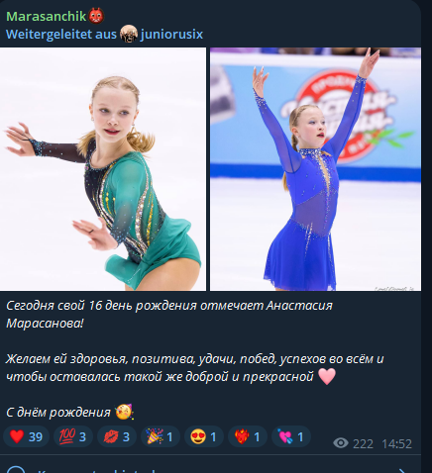Toggle the red heart reaction
Viewport: 432px width, 473px height.
[x=26, y=436]
